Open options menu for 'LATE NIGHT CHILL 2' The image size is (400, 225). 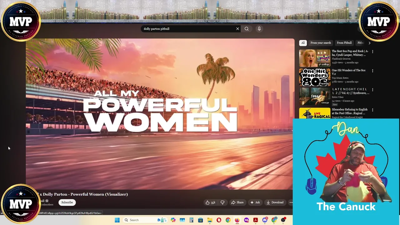[x=372, y=90]
